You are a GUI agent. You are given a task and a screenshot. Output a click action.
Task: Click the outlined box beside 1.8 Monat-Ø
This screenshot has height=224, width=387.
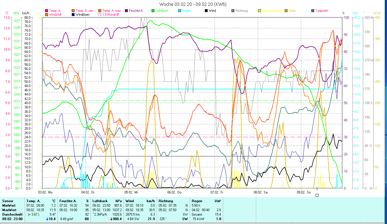(99, 14)
